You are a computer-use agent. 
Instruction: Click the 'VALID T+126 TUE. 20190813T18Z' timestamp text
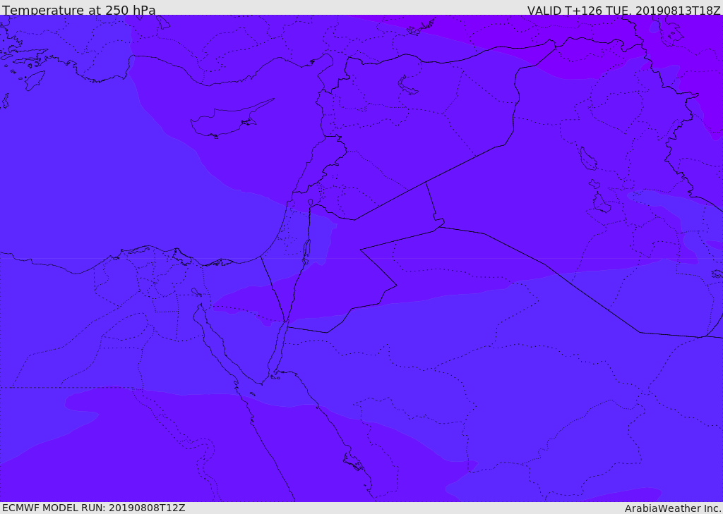coord(624,10)
